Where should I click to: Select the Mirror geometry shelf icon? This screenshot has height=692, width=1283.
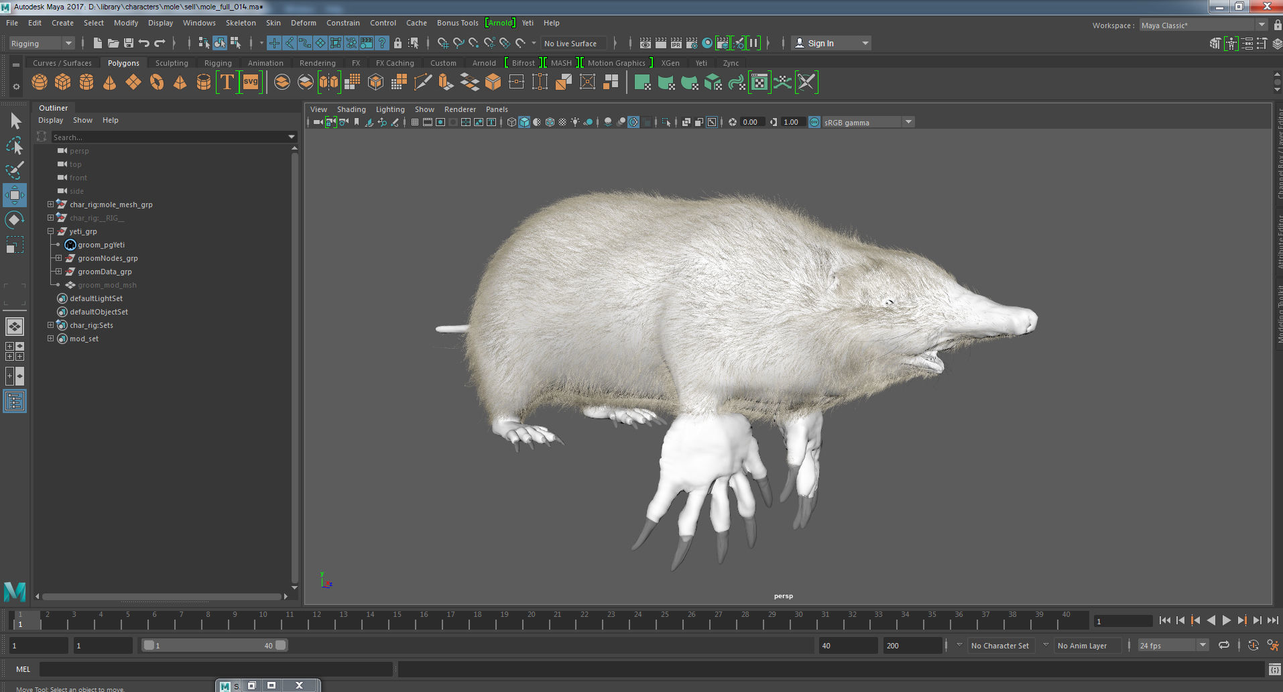coord(329,82)
